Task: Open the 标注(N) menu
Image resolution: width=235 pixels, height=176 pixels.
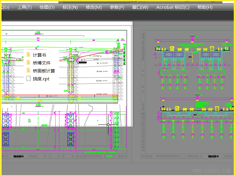Action: (x=70, y=7)
